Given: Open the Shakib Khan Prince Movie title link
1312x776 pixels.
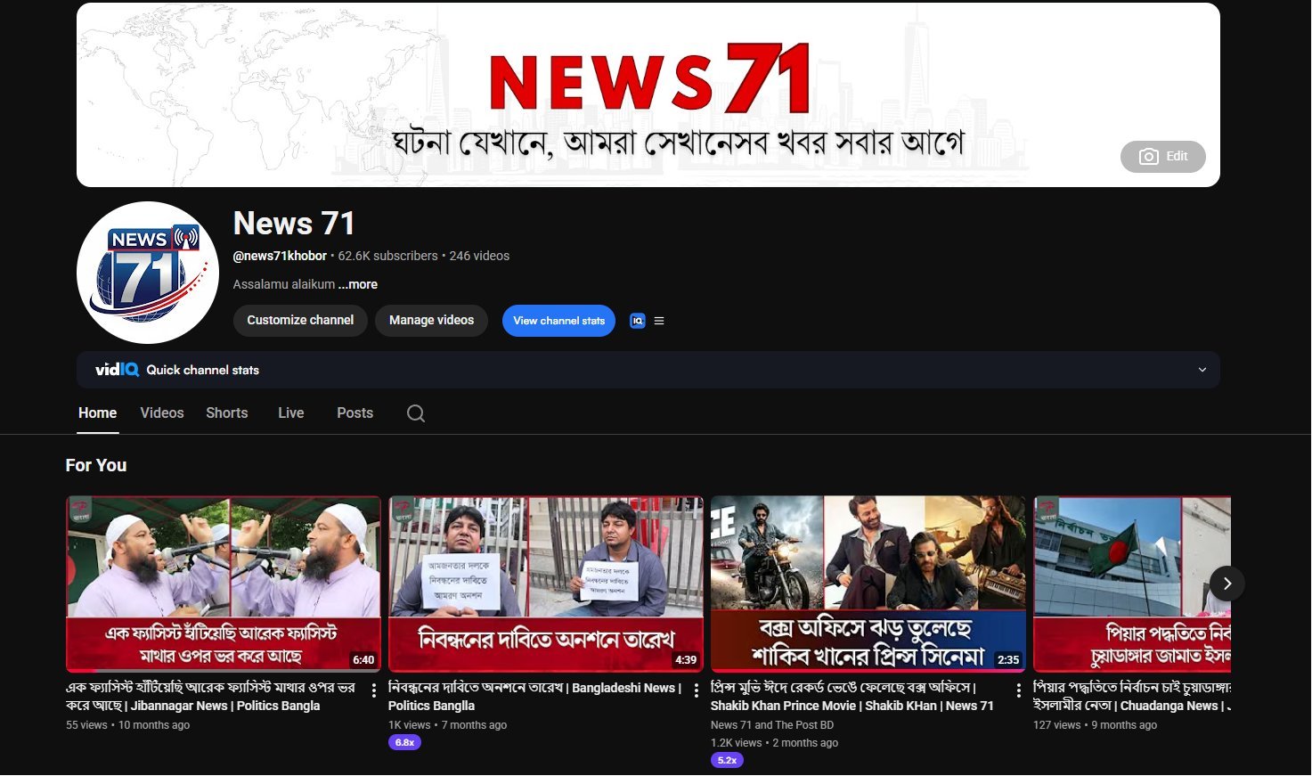Looking at the screenshot, I should click(852, 697).
